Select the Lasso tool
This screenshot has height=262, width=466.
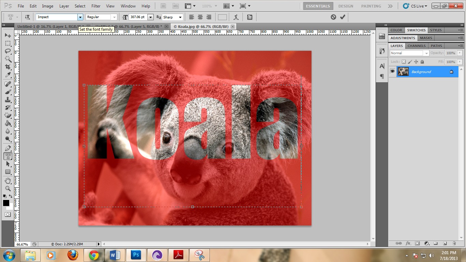click(8, 51)
